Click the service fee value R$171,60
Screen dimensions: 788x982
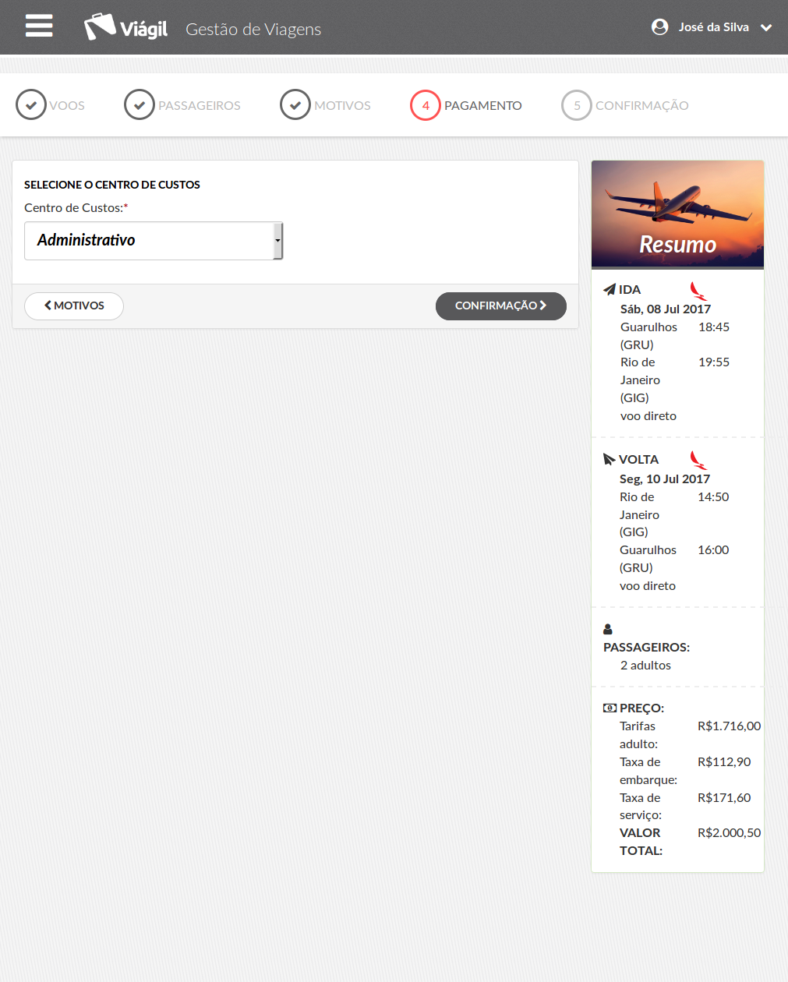tap(724, 797)
